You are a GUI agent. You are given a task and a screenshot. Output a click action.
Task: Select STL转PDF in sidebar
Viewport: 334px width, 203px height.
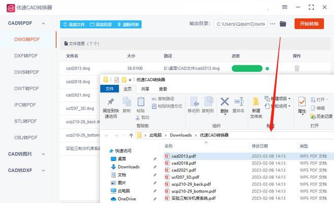coord(25,121)
